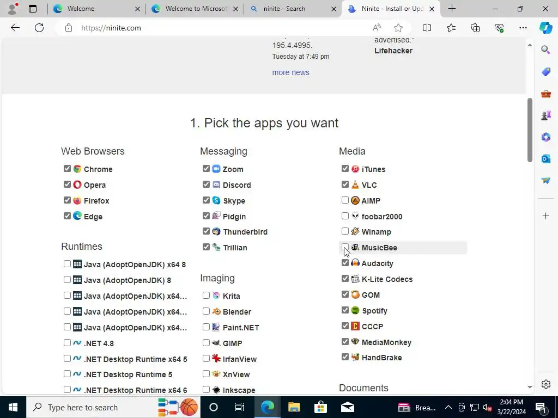
Task: Open Task View on taskbar
Action: [x=240, y=407]
